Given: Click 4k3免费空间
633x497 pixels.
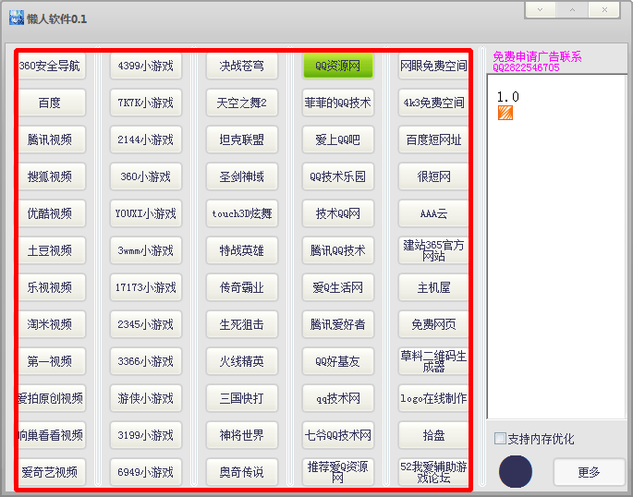Looking at the screenshot, I should (x=433, y=103).
